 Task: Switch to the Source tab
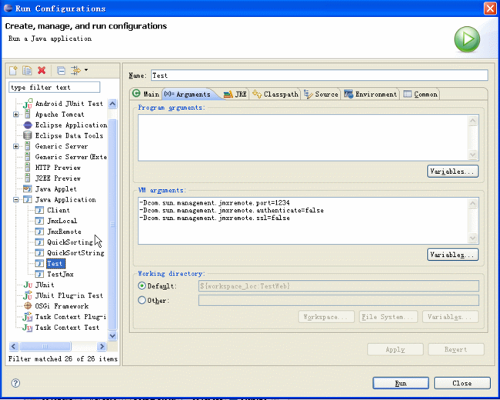pos(321,94)
